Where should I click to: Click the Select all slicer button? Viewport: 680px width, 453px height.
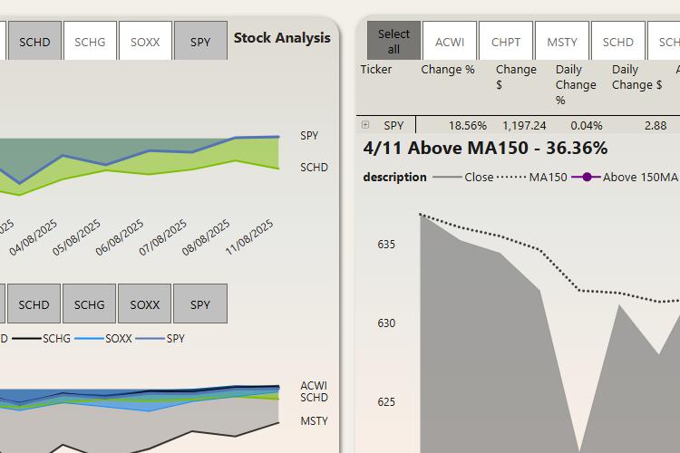coord(393,41)
